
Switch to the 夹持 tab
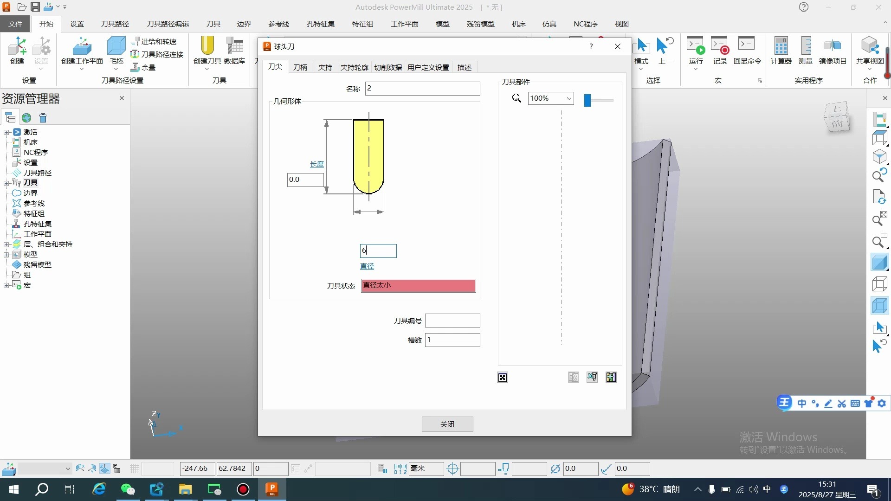coord(325,67)
